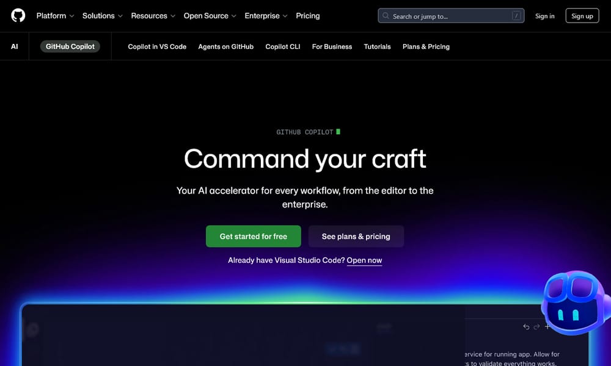The image size is (611, 366).
Task: Open the For Business tab
Action: [332, 47]
